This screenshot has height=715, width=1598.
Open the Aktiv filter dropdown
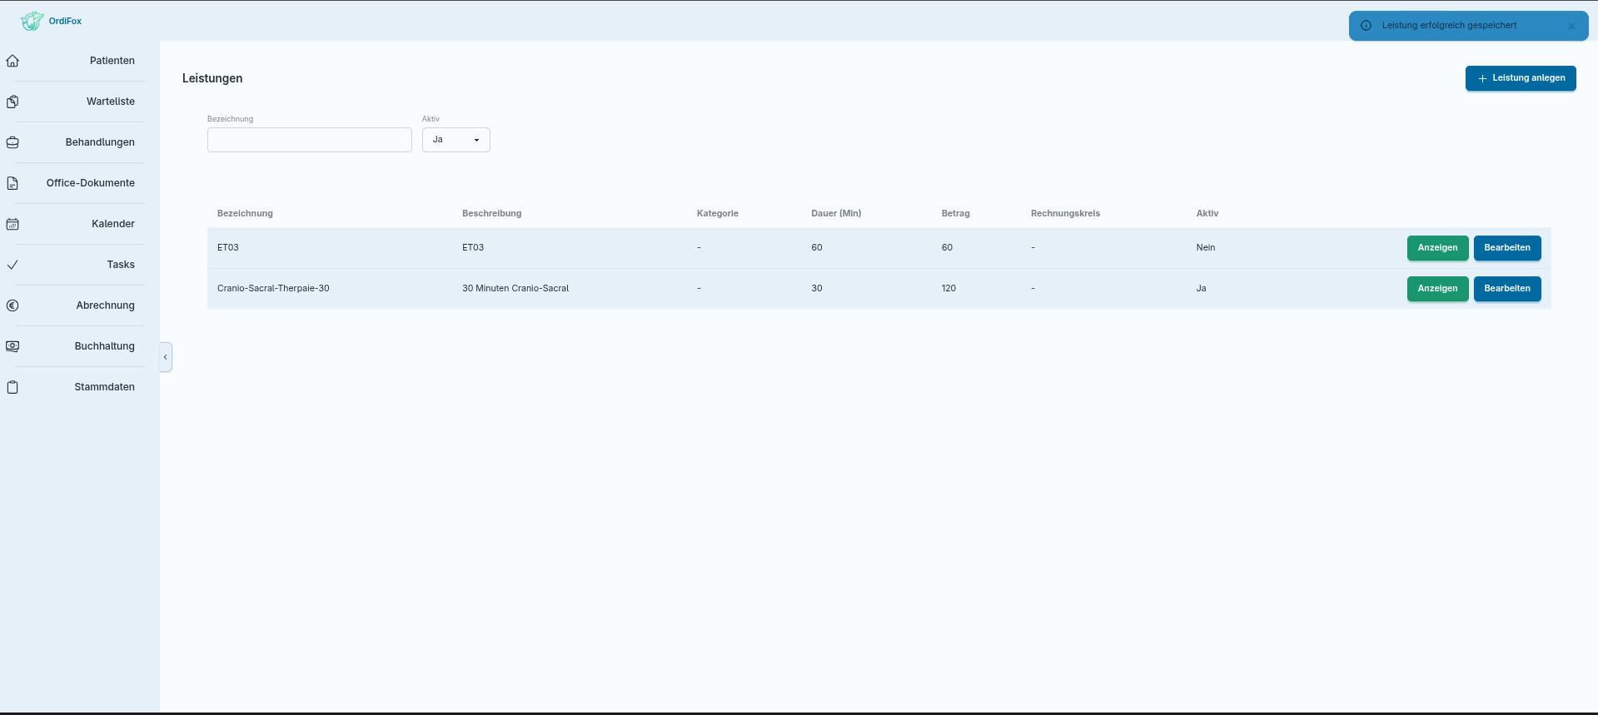(456, 140)
